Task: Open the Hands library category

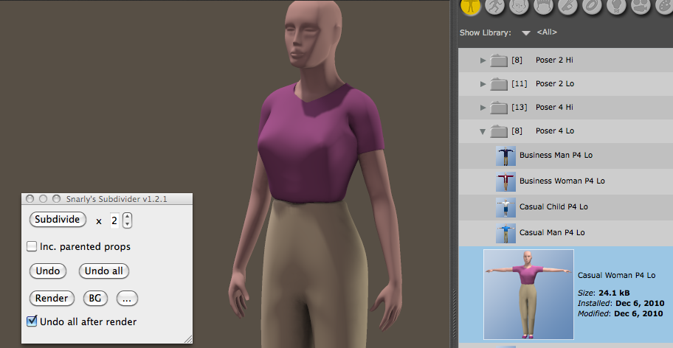Action: coord(568,6)
